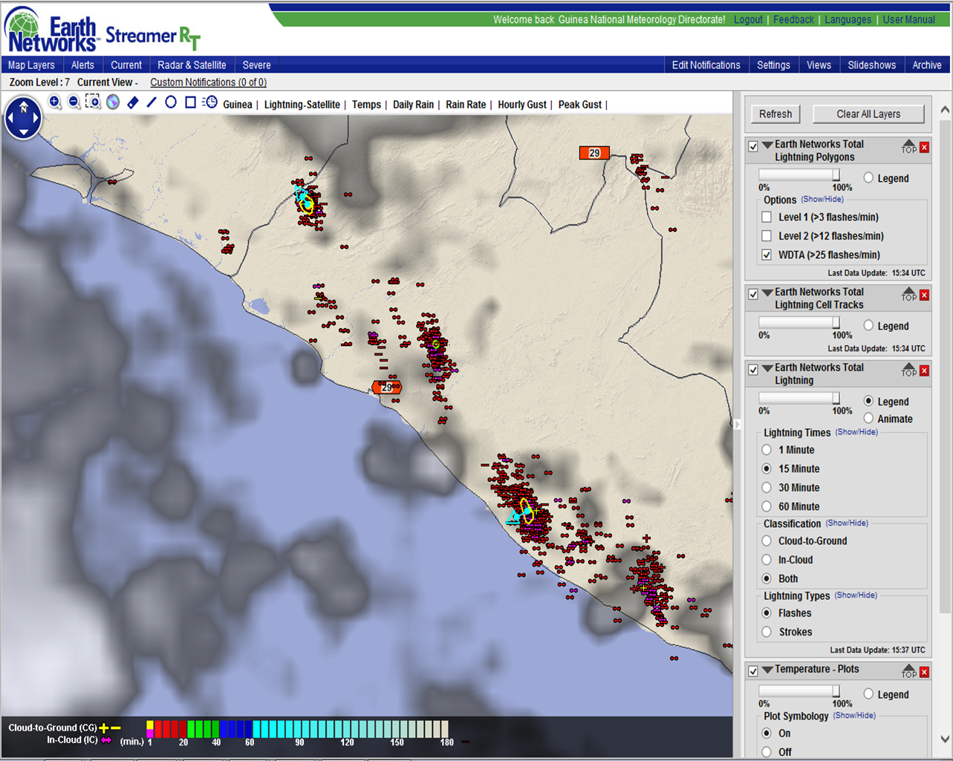Open the Map Layers menu
The height and width of the screenshot is (761, 953).
click(x=31, y=65)
